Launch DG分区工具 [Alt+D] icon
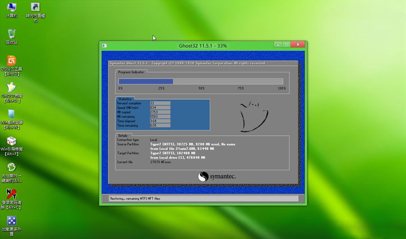The image size is (406, 239). tap(11, 66)
